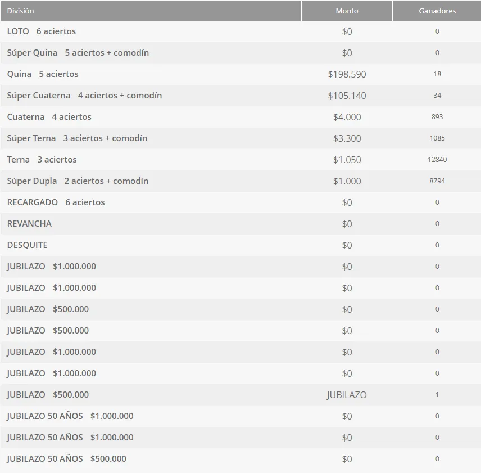Click the 8794 winners count
The height and width of the screenshot is (473, 481).
[437, 181]
